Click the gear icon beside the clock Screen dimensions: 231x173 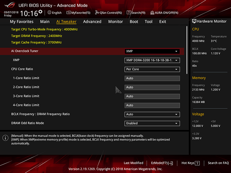tap(40, 12)
